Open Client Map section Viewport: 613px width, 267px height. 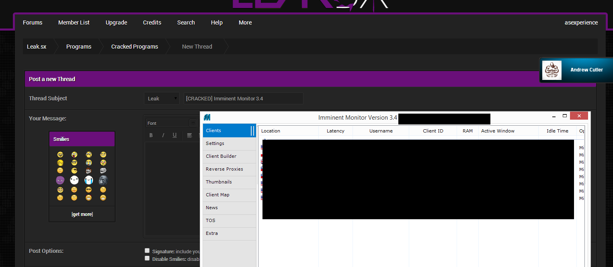229,195
